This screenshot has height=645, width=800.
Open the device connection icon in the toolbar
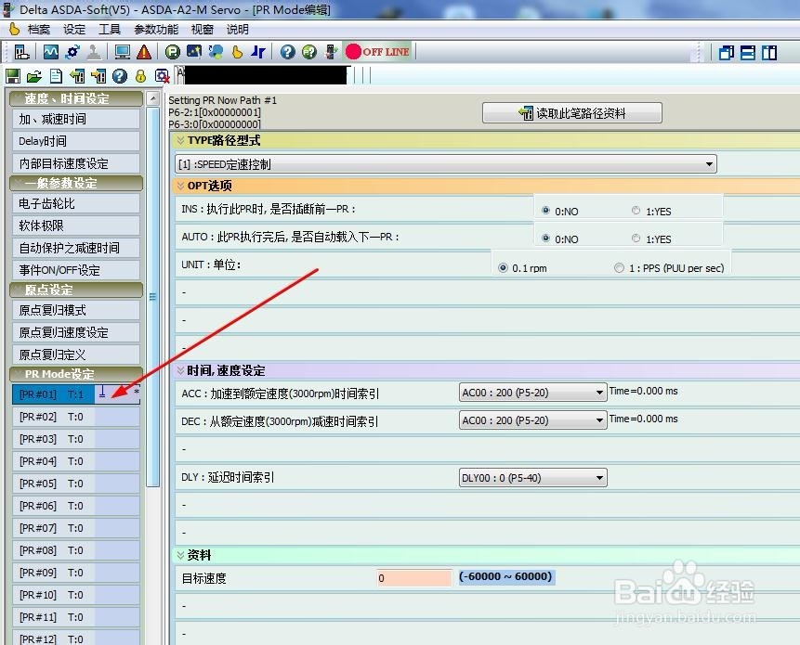(22, 52)
